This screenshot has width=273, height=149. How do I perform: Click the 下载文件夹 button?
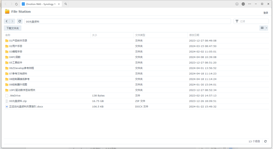[13, 28]
